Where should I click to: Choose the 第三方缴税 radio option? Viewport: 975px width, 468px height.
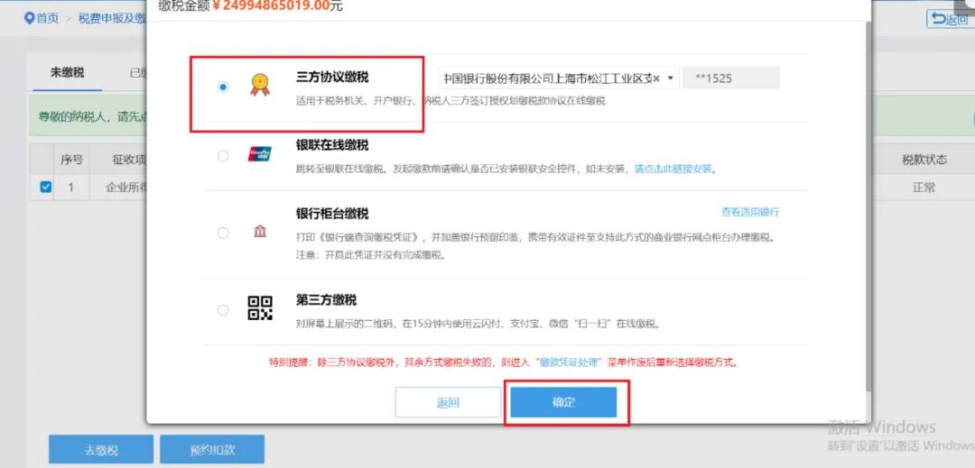tap(223, 309)
